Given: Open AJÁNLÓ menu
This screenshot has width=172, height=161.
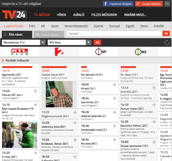Looking at the screenshot, I should pyautogui.click(x=79, y=15).
